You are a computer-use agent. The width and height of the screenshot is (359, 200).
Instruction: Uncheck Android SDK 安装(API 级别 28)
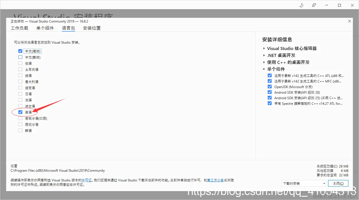pyautogui.click(x=269, y=92)
